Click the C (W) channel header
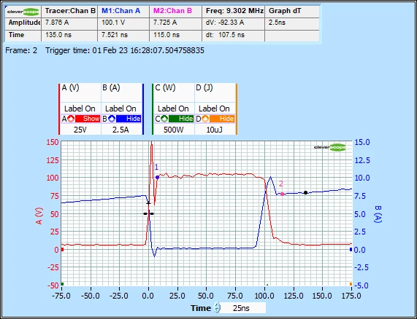The image size is (417, 319). [165, 88]
